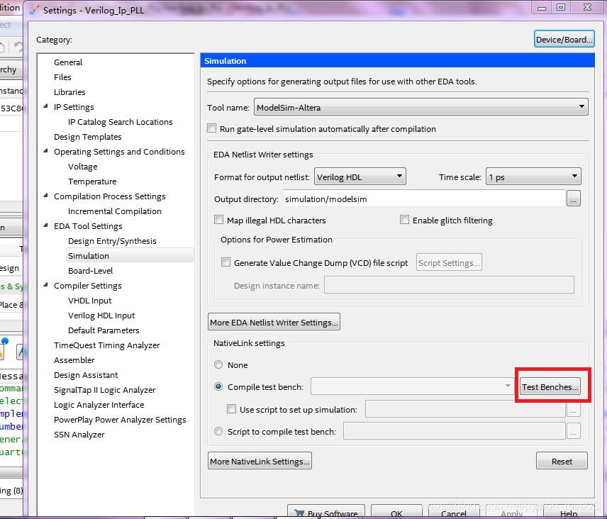Viewport: 607px width, 519px height.
Task: Select Design Templates category
Action: tap(88, 137)
